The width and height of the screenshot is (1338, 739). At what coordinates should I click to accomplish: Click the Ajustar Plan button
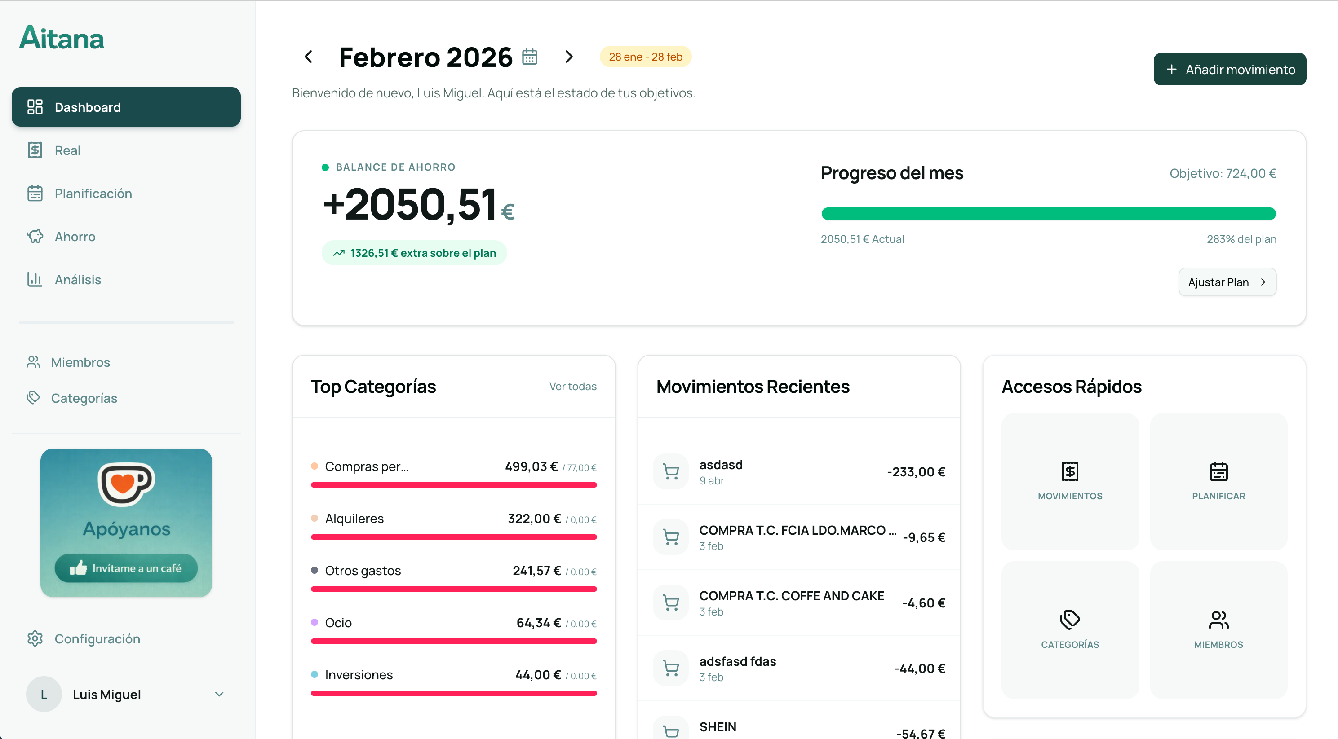1227,282
